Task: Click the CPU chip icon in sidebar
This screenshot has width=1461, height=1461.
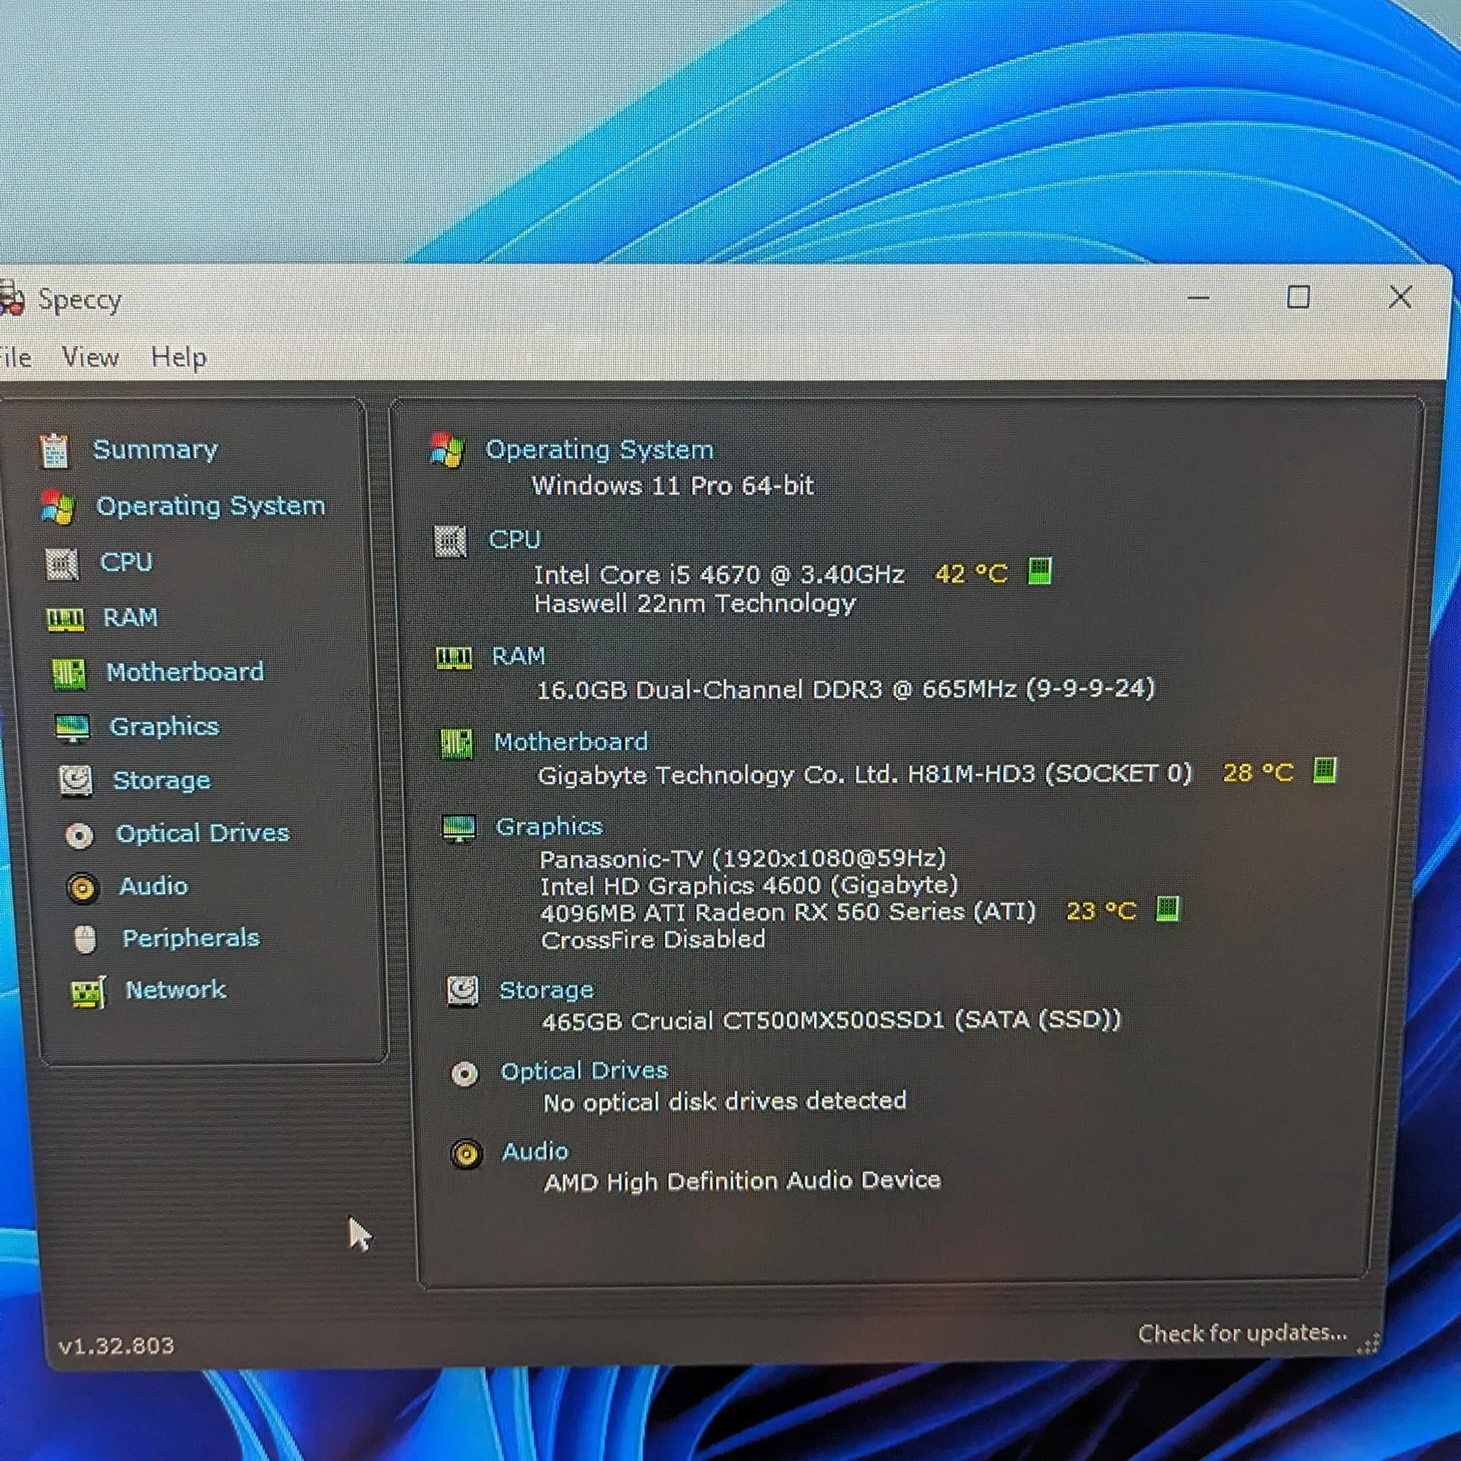Action: pyautogui.click(x=61, y=564)
